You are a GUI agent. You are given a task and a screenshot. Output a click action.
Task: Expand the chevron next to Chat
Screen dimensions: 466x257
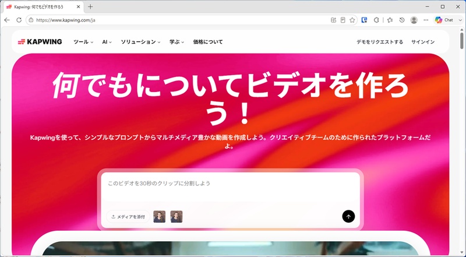[460, 20]
